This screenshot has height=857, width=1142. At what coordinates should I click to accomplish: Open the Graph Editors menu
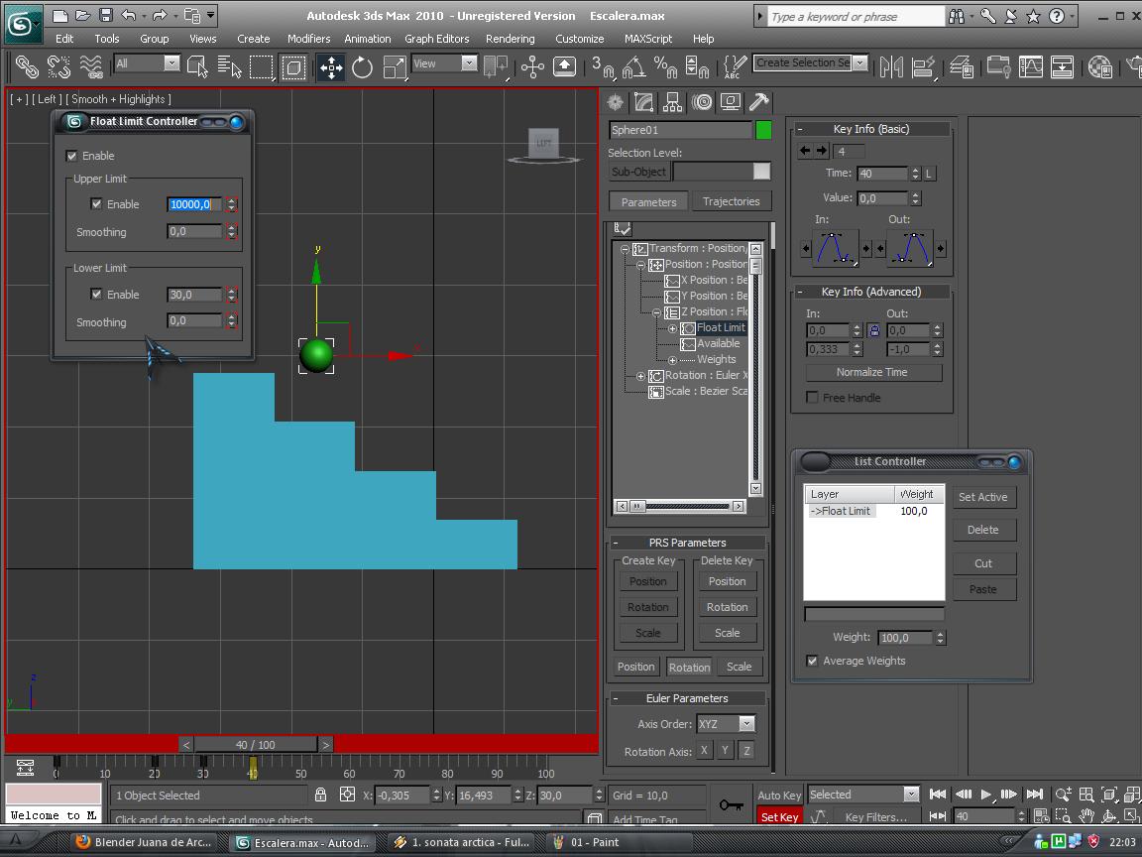click(437, 39)
